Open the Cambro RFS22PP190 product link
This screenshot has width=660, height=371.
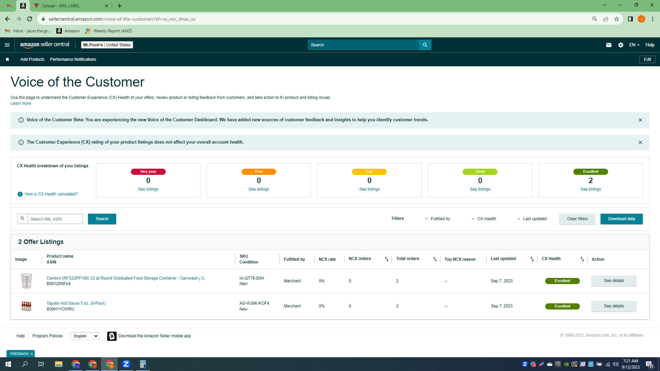125,278
